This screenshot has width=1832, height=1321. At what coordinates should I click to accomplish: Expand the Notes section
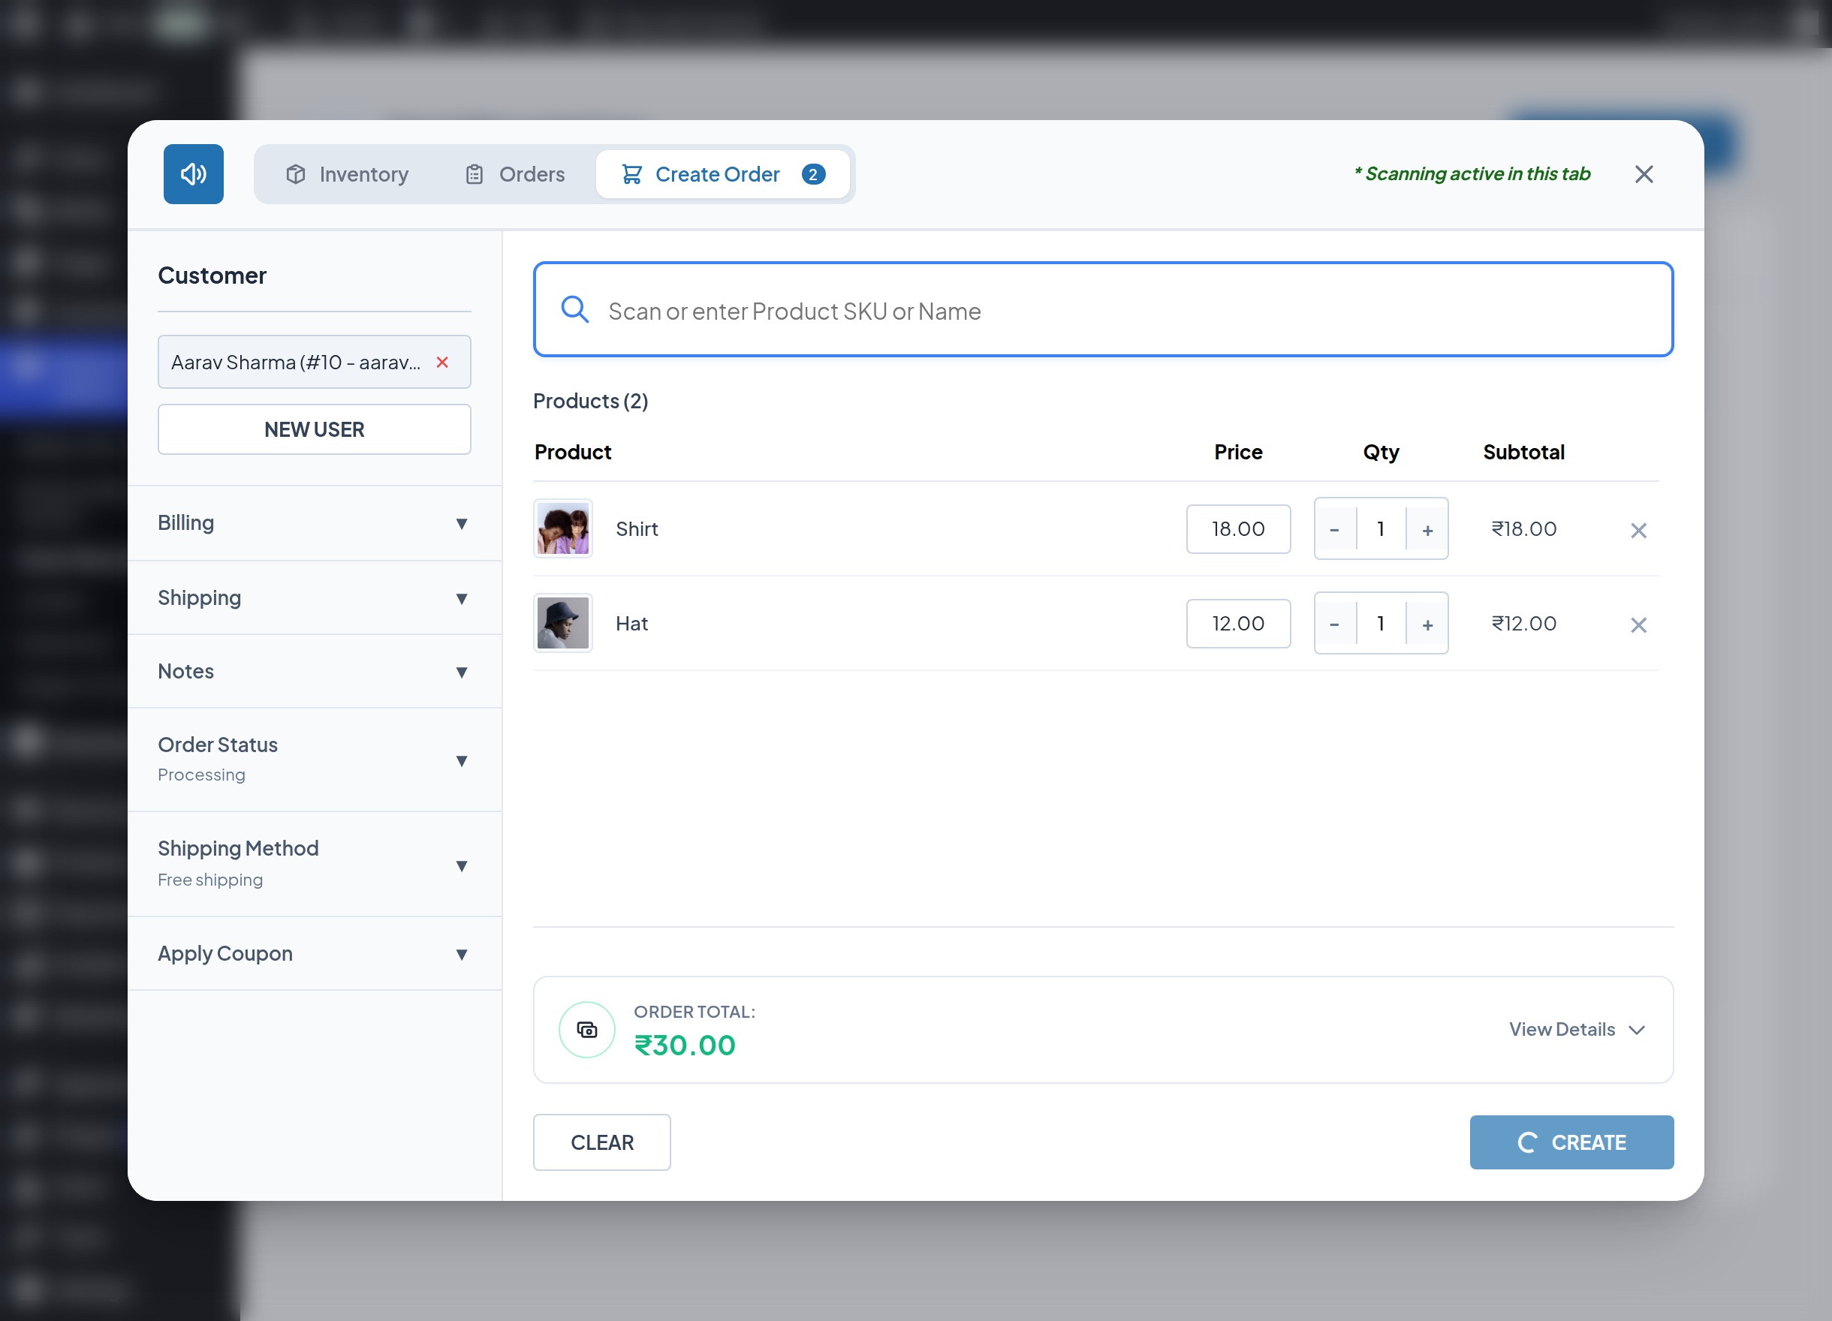[x=315, y=672]
